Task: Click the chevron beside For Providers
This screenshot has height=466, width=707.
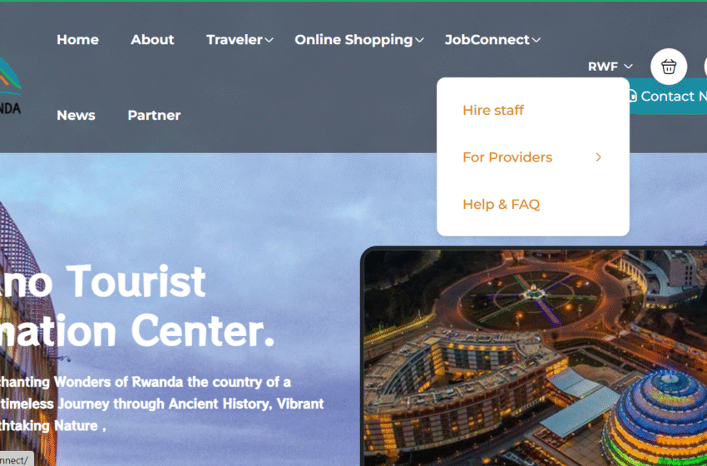Action: tap(598, 157)
